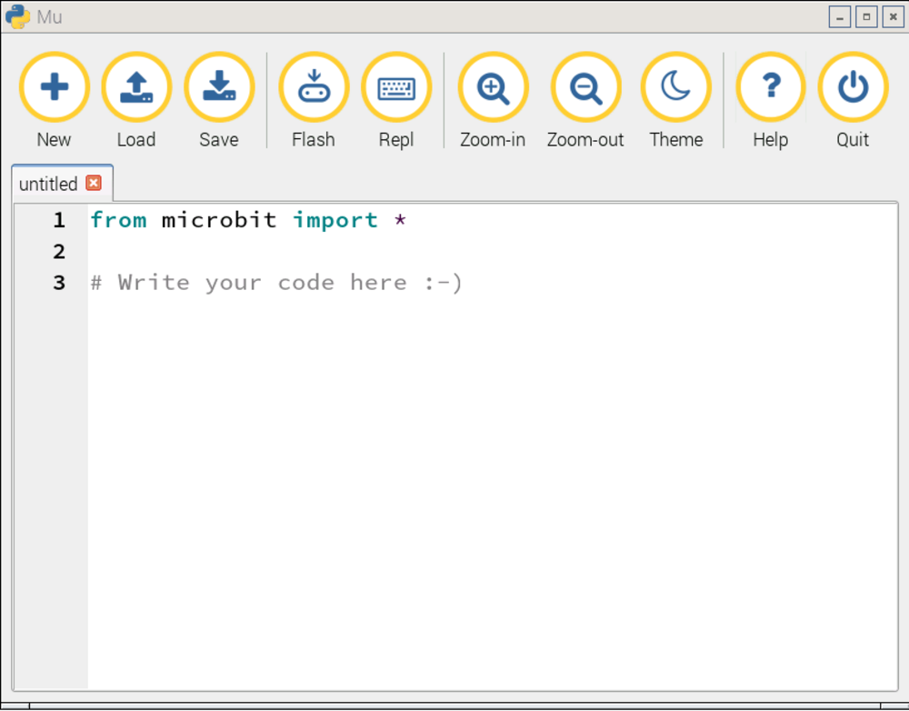Click the 'import' keyword in line 1

[x=335, y=221]
